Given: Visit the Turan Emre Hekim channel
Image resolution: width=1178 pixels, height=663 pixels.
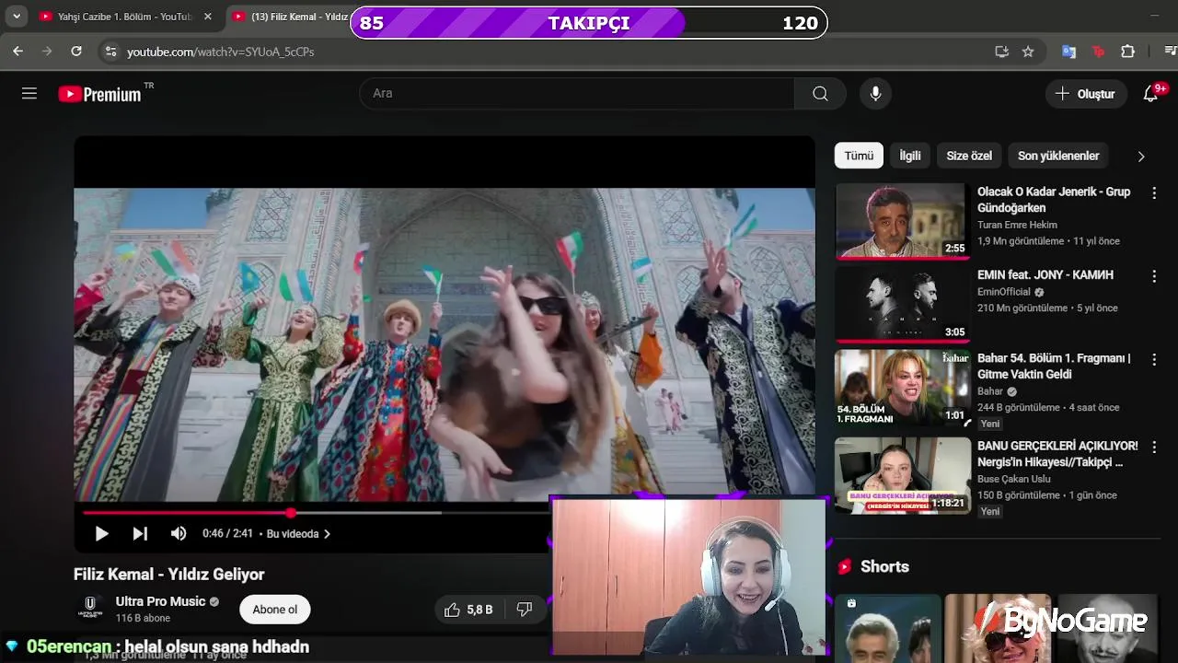Looking at the screenshot, I should click(1017, 225).
